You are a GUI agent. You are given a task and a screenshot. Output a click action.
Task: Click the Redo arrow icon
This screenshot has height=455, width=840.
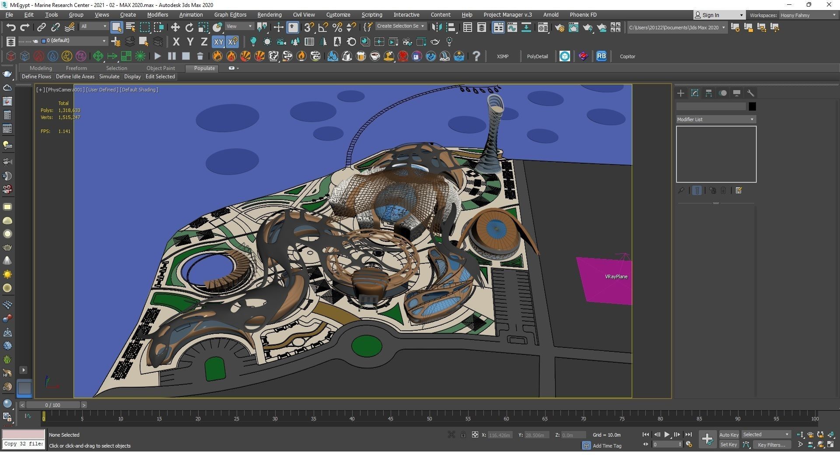pyautogui.click(x=25, y=28)
